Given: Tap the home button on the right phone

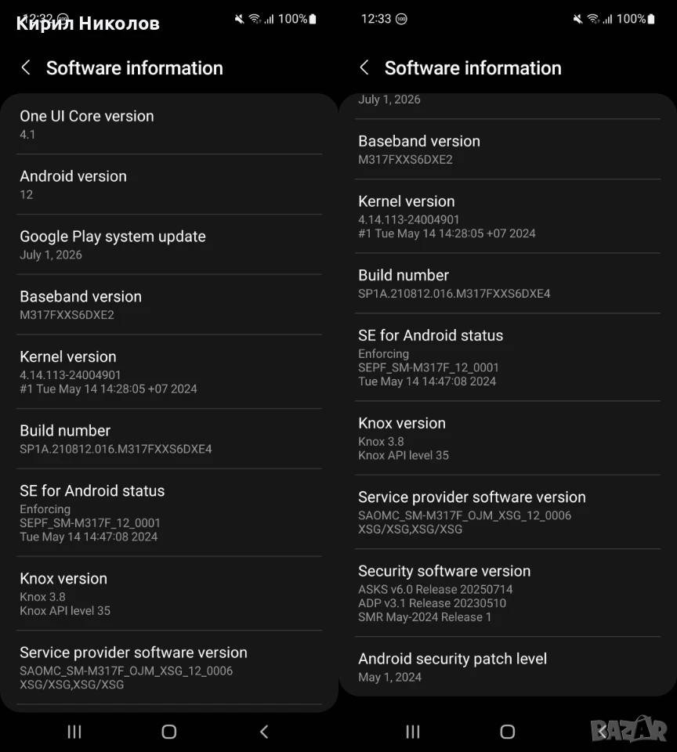Looking at the screenshot, I should (507, 732).
